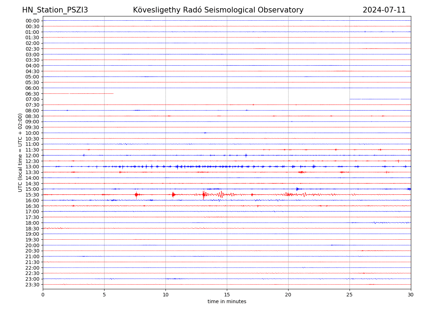Click the x-axis tick label 5

tap(104, 295)
